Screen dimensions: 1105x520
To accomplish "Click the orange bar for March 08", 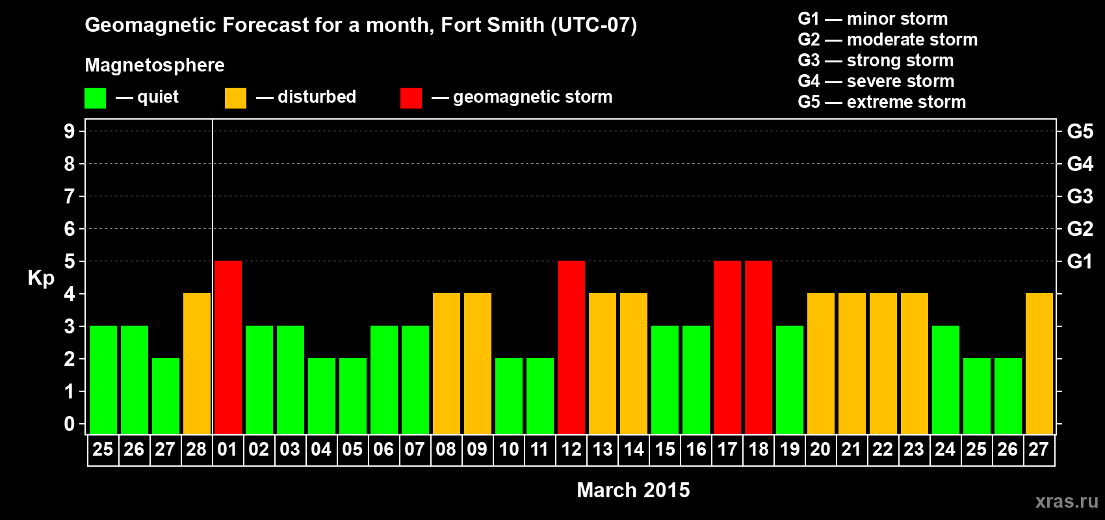I will (x=447, y=363).
